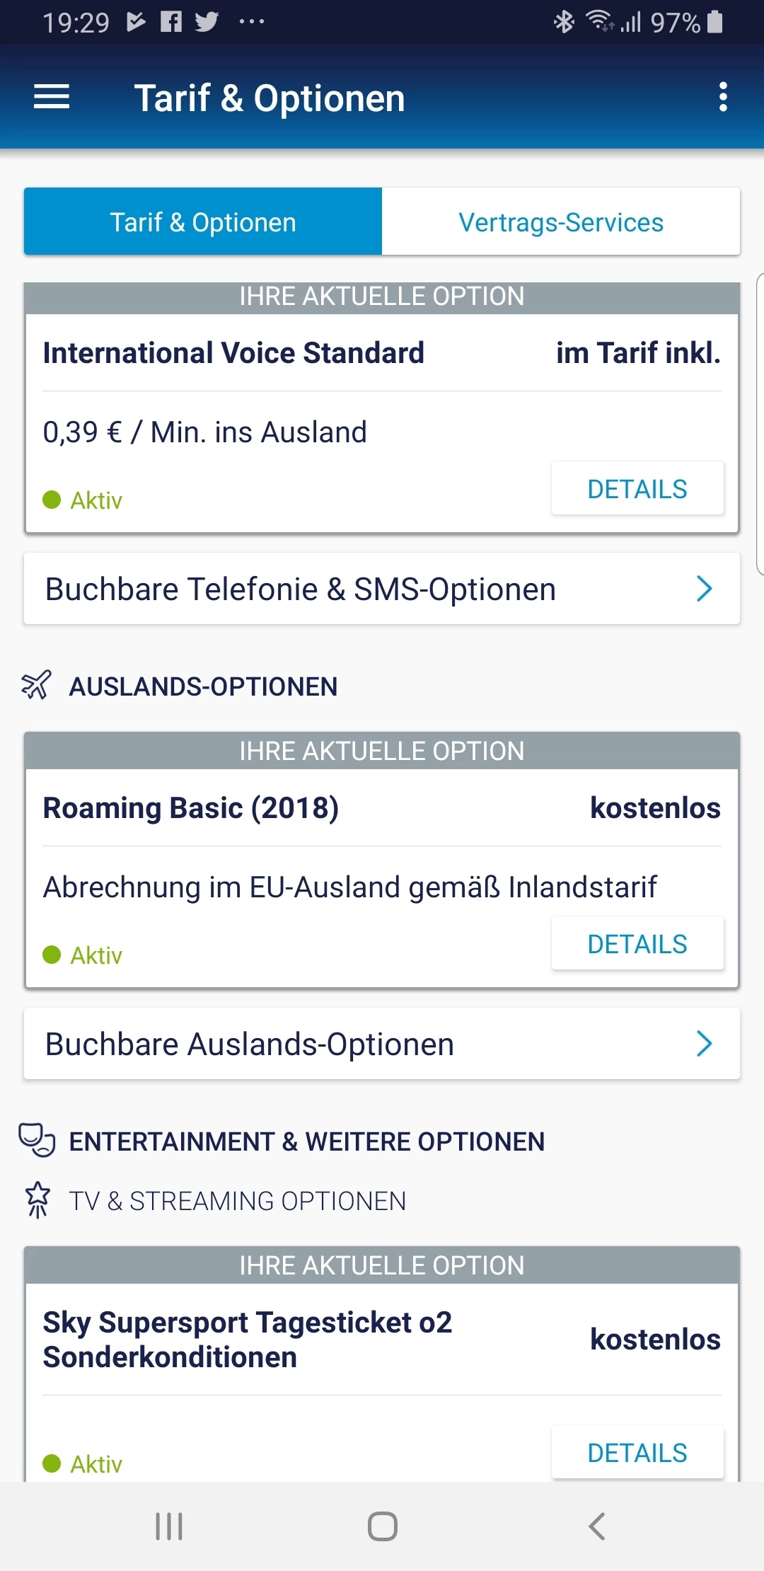Open the three-dot overflow menu

[x=722, y=97]
